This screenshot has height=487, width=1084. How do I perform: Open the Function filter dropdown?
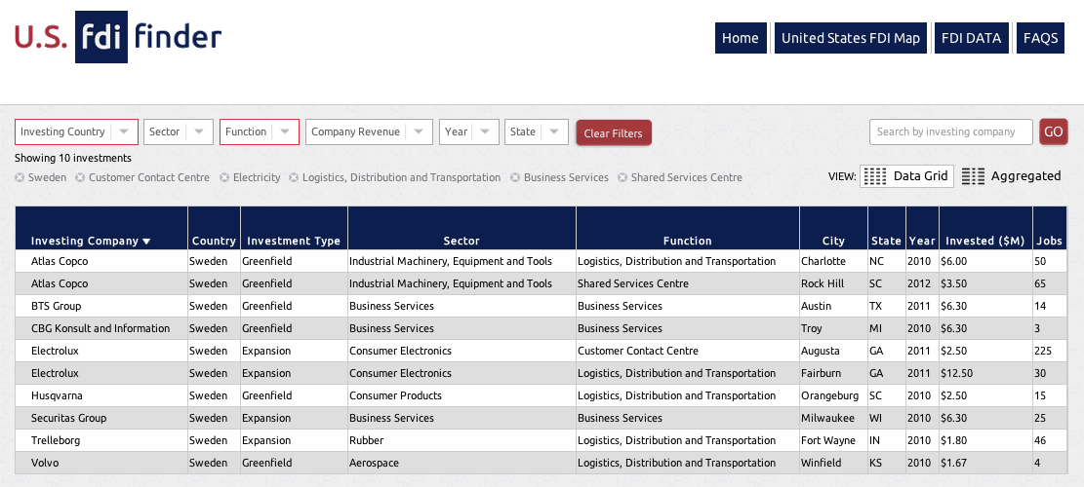pyautogui.click(x=260, y=131)
